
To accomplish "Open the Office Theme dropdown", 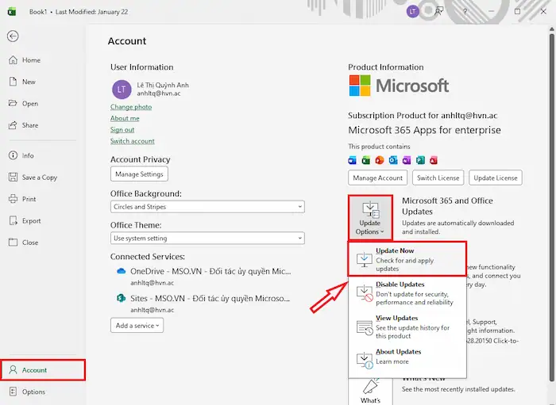I will point(207,238).
